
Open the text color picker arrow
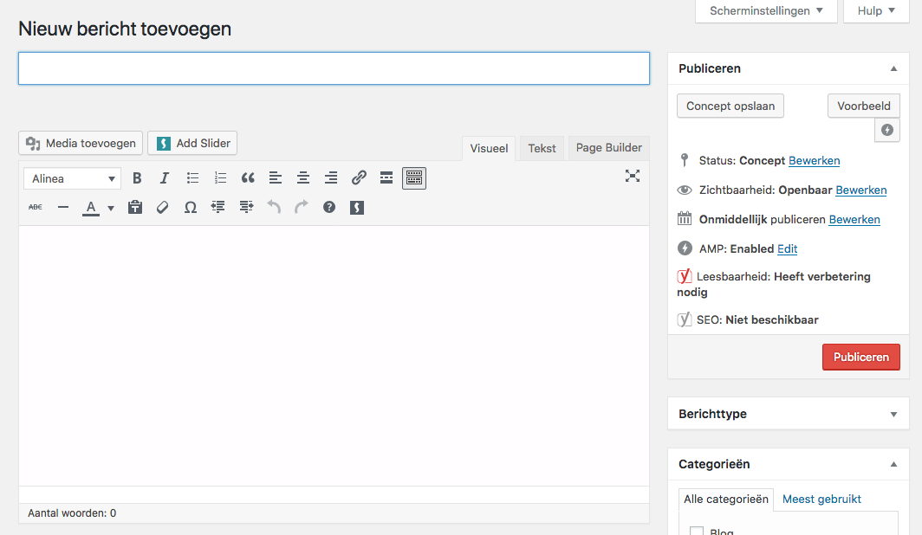tap(111, 209)
